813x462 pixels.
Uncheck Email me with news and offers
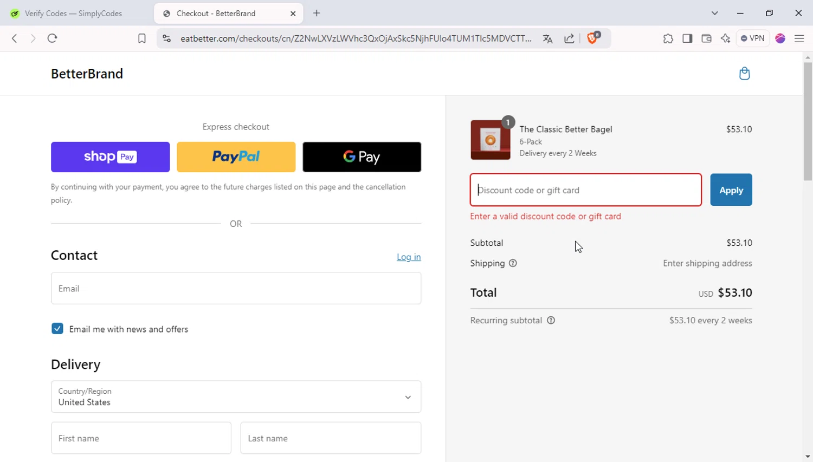coord(57,329)
